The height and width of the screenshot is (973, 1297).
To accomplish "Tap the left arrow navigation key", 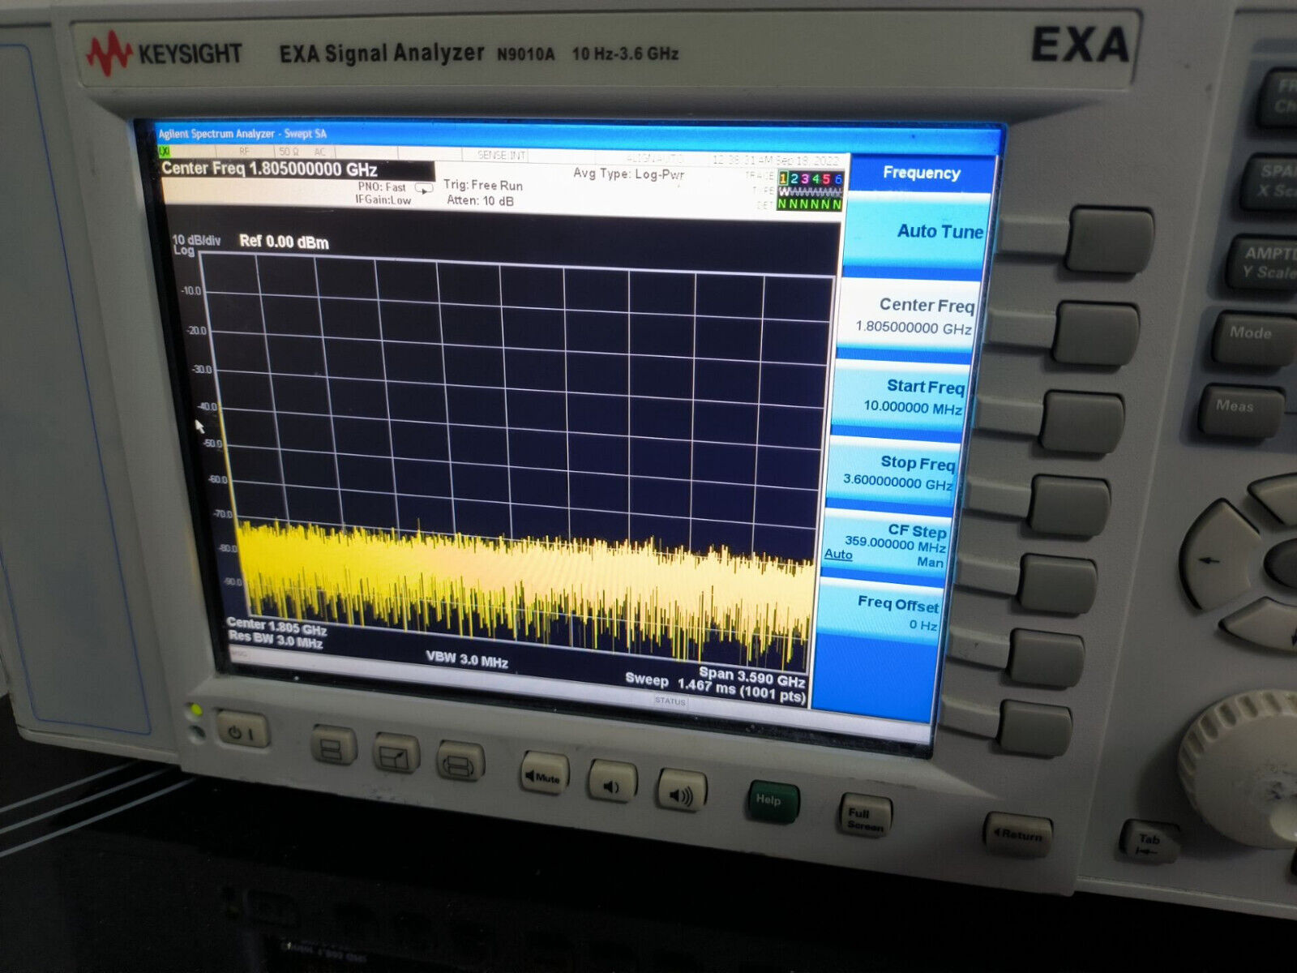I will [x=1216, y=556].
